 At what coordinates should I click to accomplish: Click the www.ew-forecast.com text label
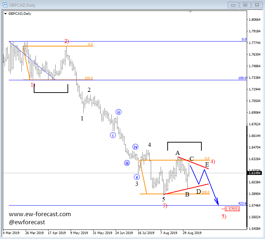point(40,214)
